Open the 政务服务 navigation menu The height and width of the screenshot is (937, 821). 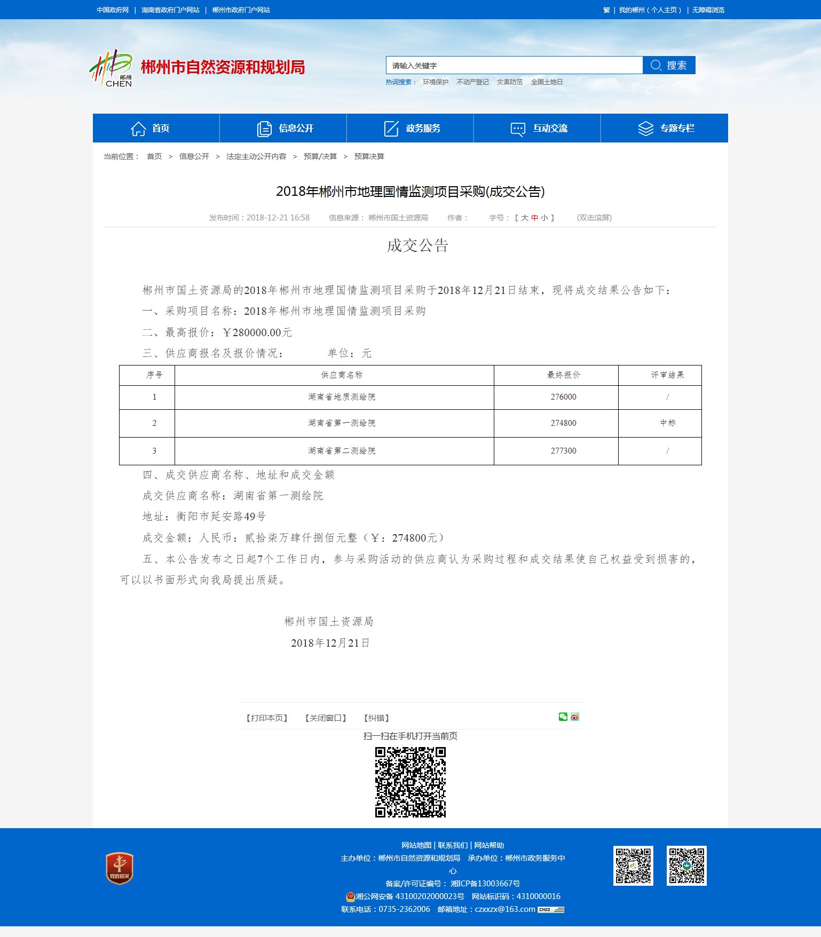click(x=410, y=128)
